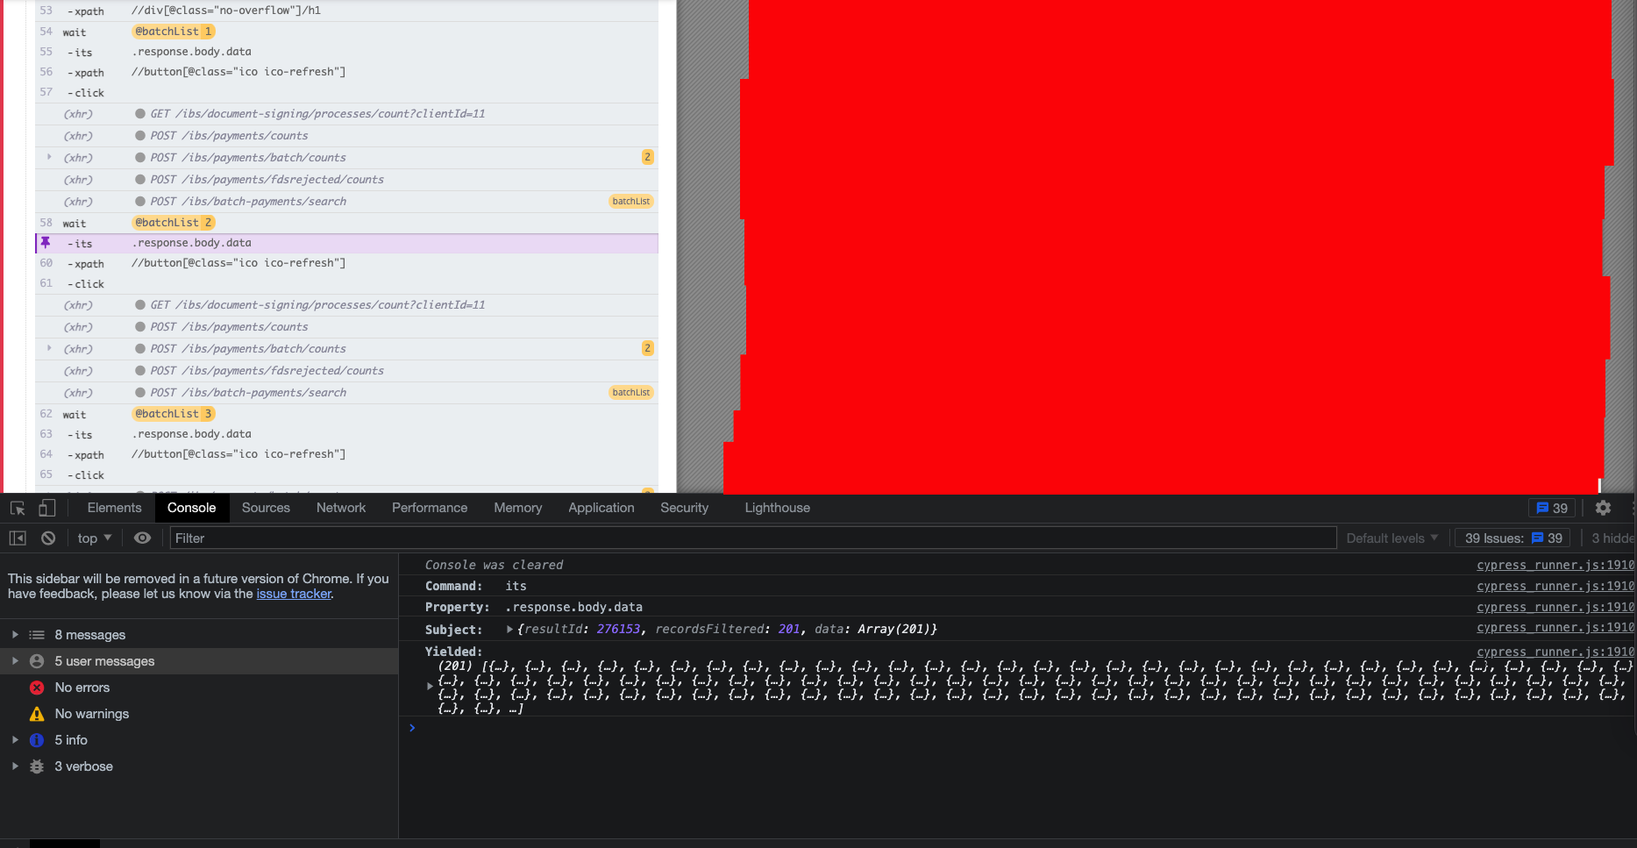1637x848 pixels.
Task: Create a live expression with the eye icon
Action: click(142, 538)
